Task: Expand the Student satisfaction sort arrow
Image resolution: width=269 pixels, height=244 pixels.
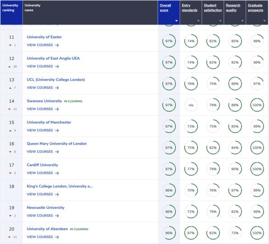Action: coord(220,21)
